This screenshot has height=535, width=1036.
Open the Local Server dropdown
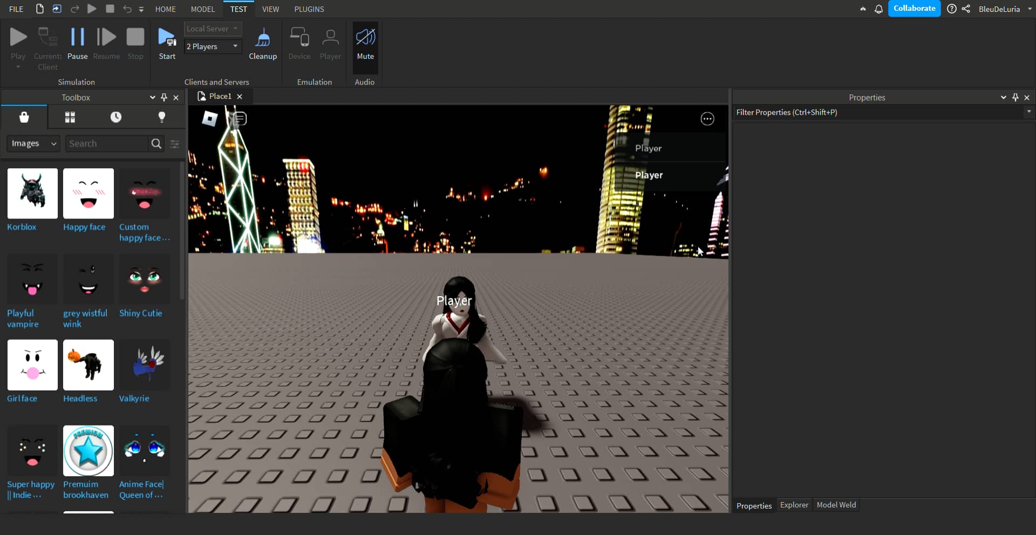coord(213,29)
